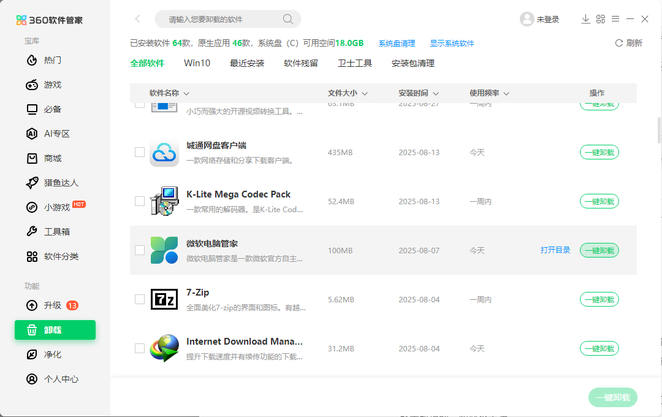The width and height of the screenshot is (662, 417).
Task: Select the 7-Zip checkbox
Action: (x=139, y=299)
